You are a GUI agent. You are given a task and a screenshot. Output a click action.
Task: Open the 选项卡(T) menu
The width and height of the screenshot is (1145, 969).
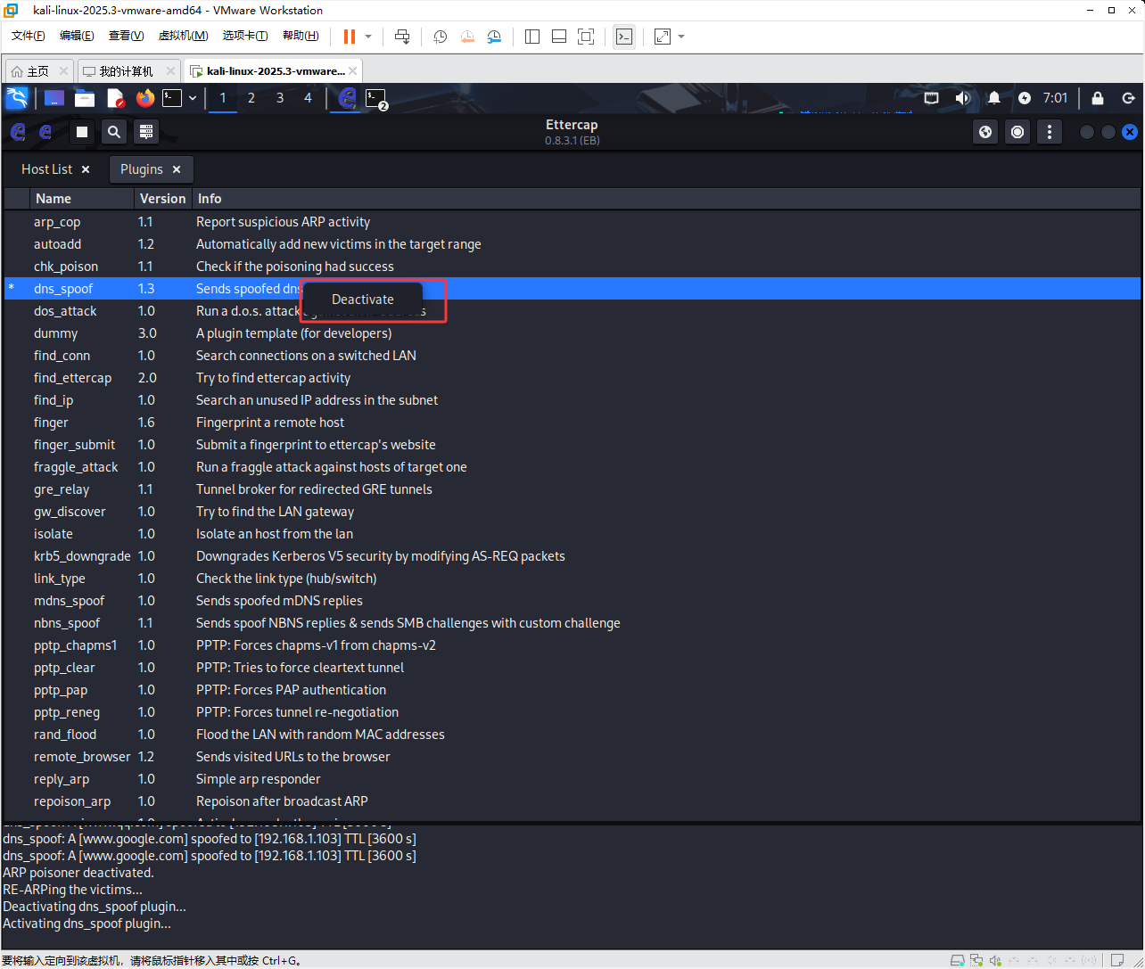[x=245, y=36]
